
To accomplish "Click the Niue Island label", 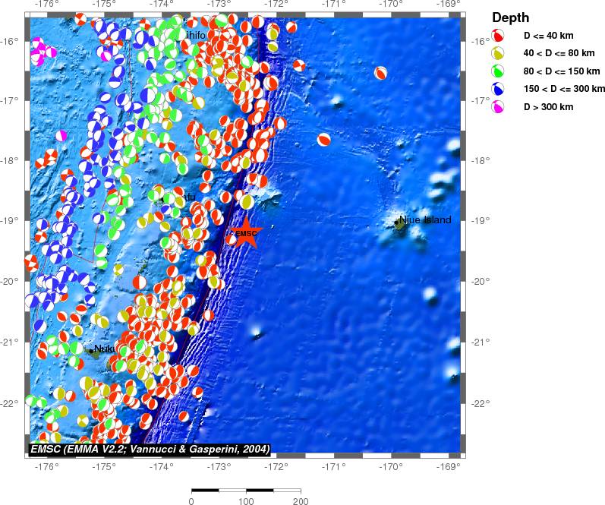I will coord(425,220).
